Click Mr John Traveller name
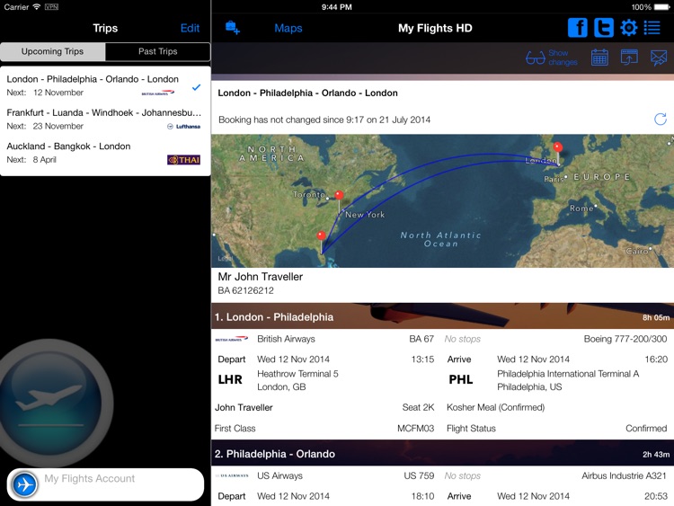The height and width of the screenshot is (506, 674). (261, 277)
